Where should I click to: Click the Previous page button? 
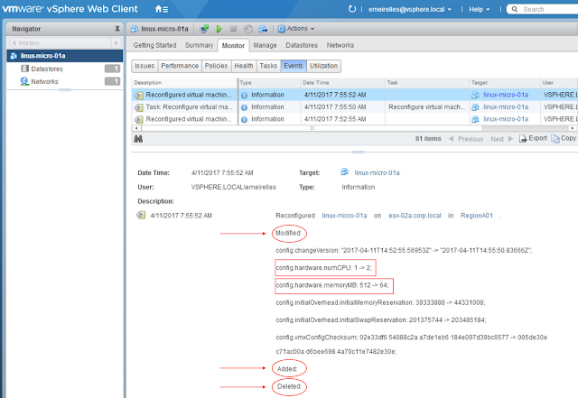point(466,139)
